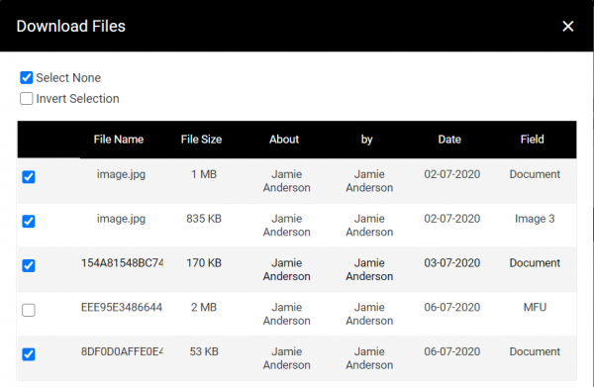Check the EEE95E3486644 file checkbox
This screenshot has height=387, width=594.
point(29,310)
